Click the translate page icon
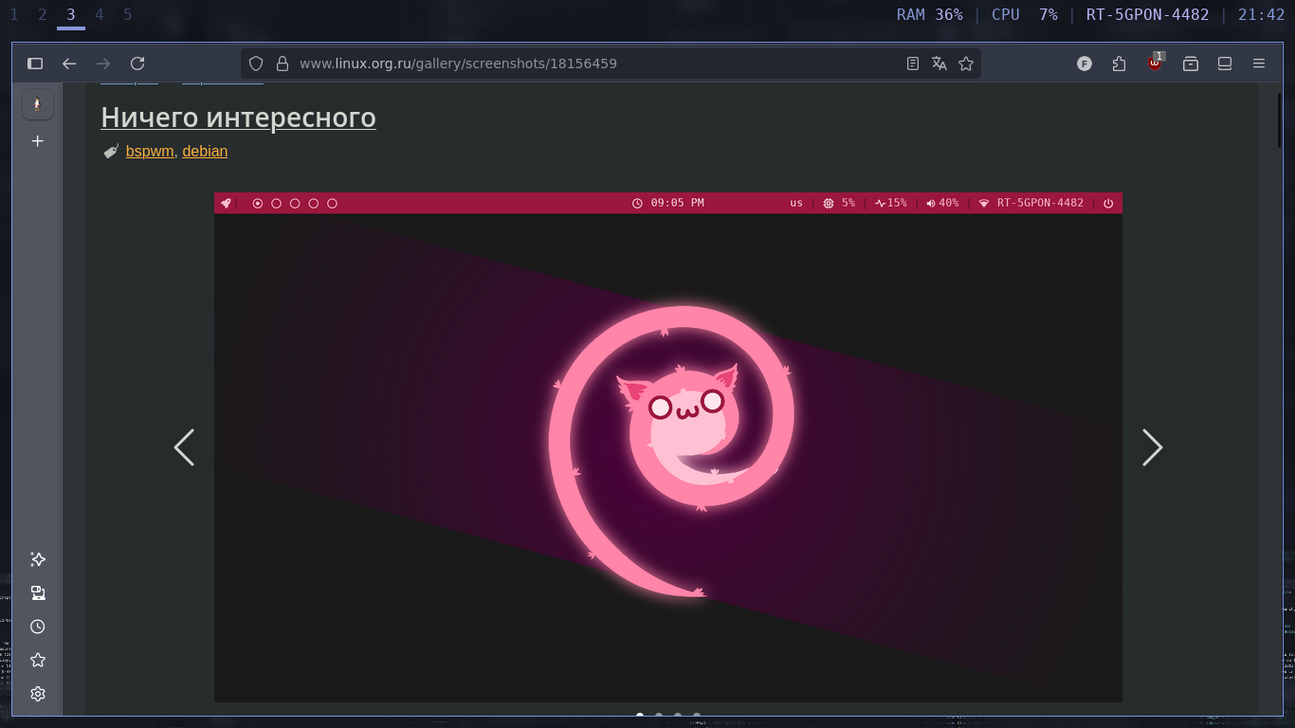 coord(939,64)
